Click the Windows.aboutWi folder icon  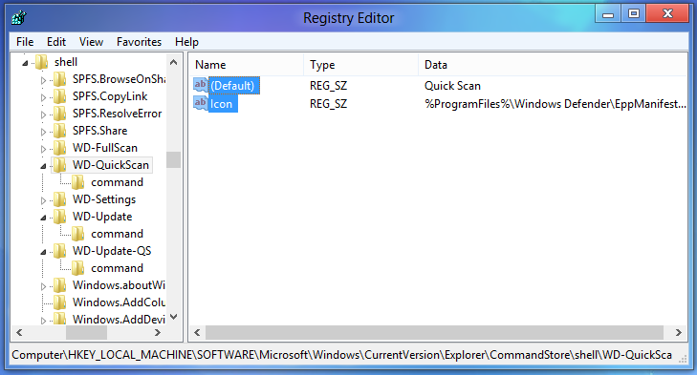[60, 285]
